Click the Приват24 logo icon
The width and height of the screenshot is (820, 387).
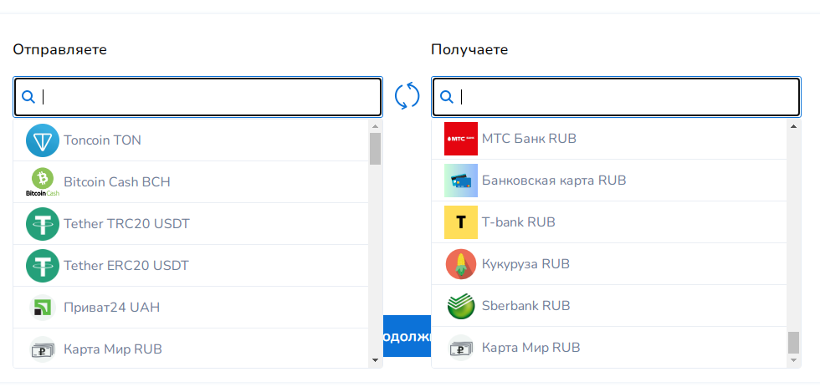(43, 307)
